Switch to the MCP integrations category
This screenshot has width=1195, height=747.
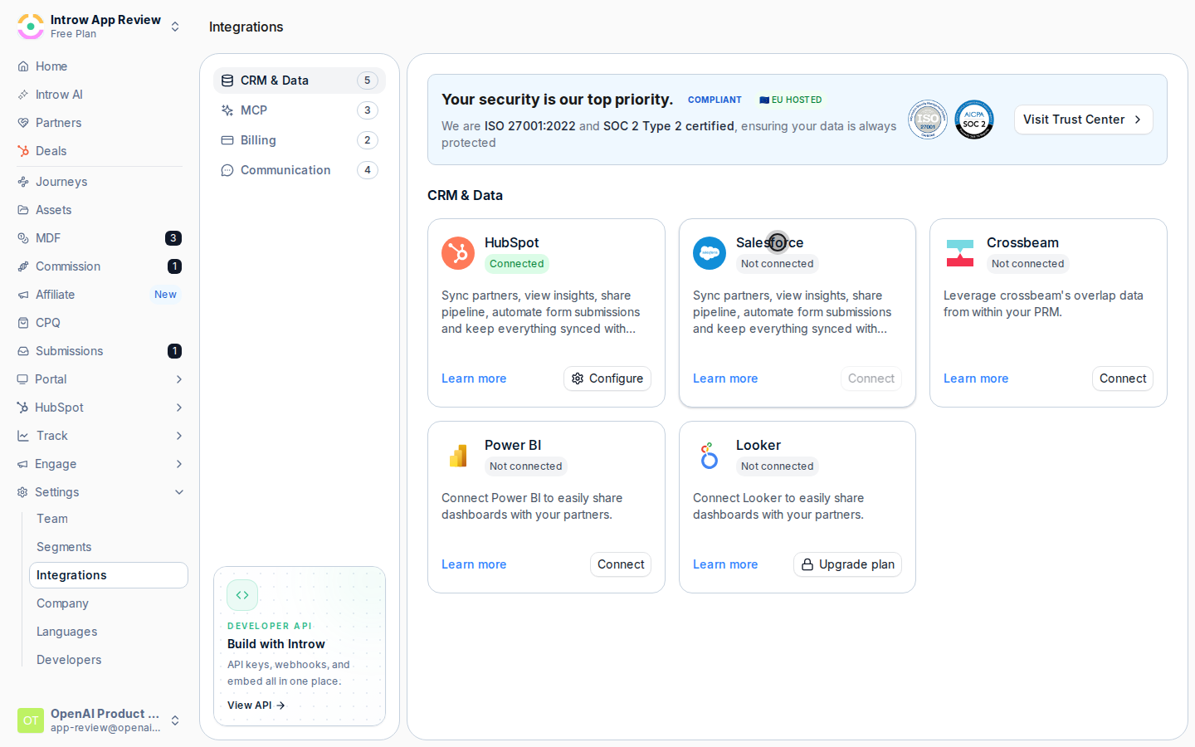pyautogui.click(x=300, y=110)
